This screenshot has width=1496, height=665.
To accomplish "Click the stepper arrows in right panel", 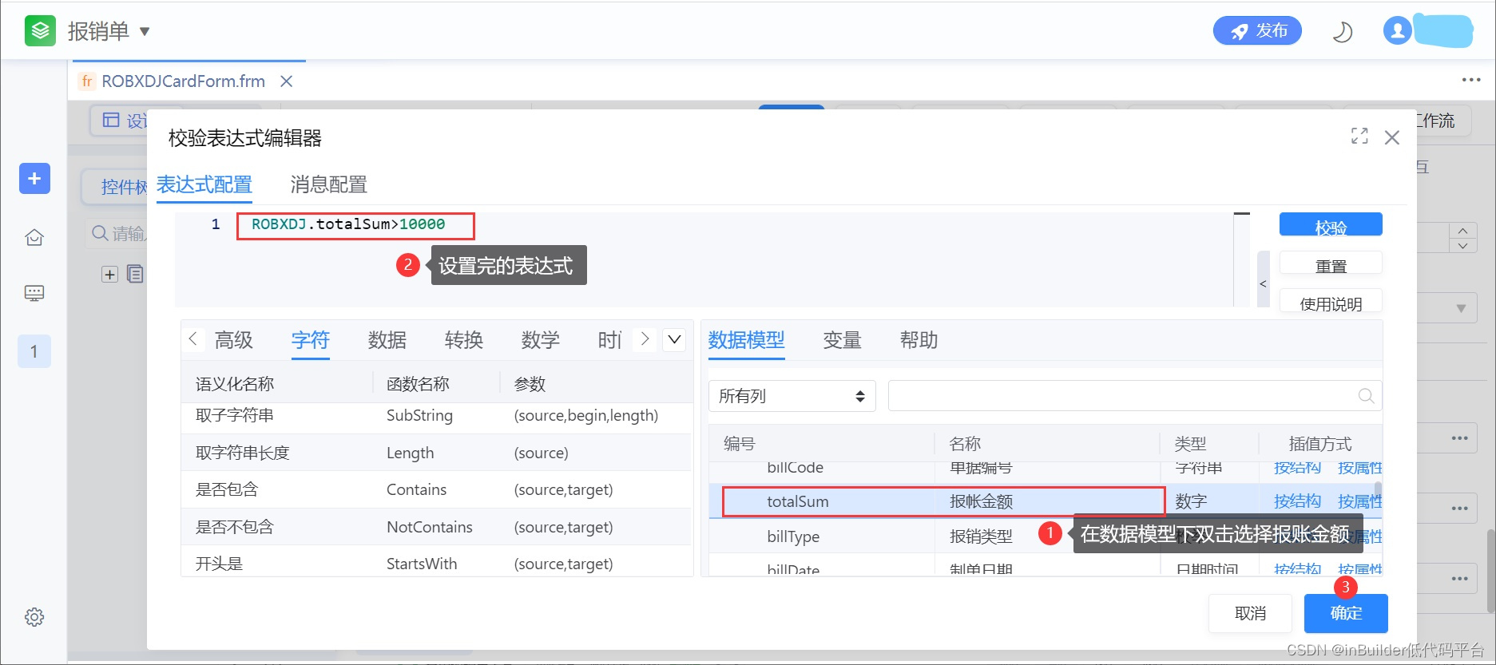I will pyautogui.click(x=1462, y=238).
